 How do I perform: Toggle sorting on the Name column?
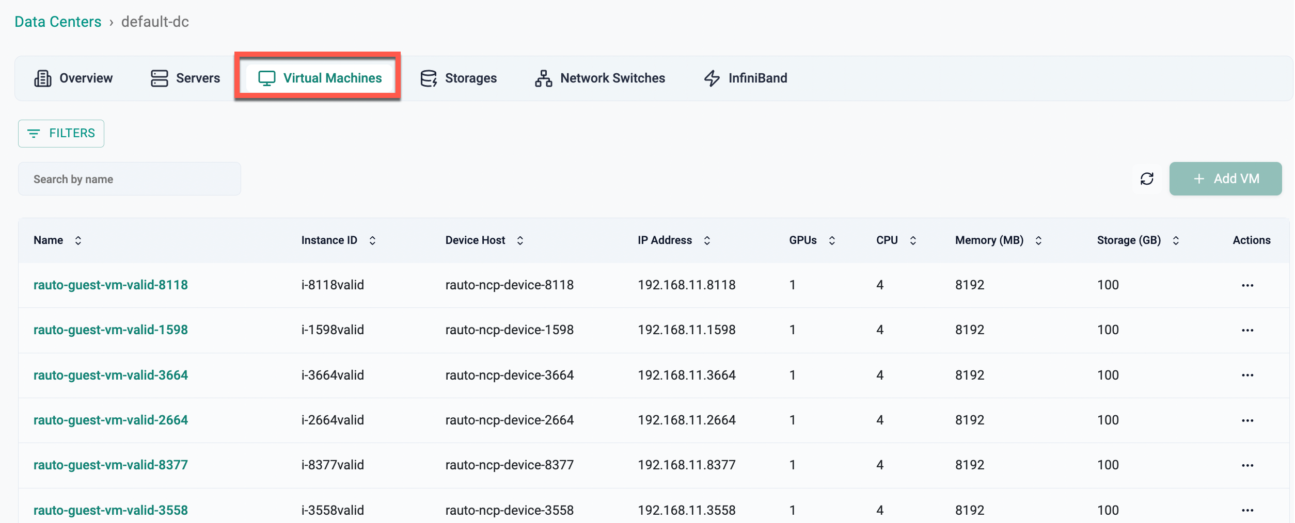coord(78,240)
